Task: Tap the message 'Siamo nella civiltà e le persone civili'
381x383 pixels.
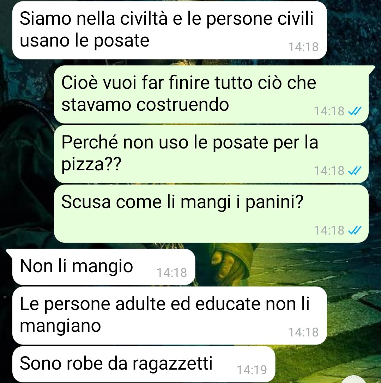Action: (169, 30)
